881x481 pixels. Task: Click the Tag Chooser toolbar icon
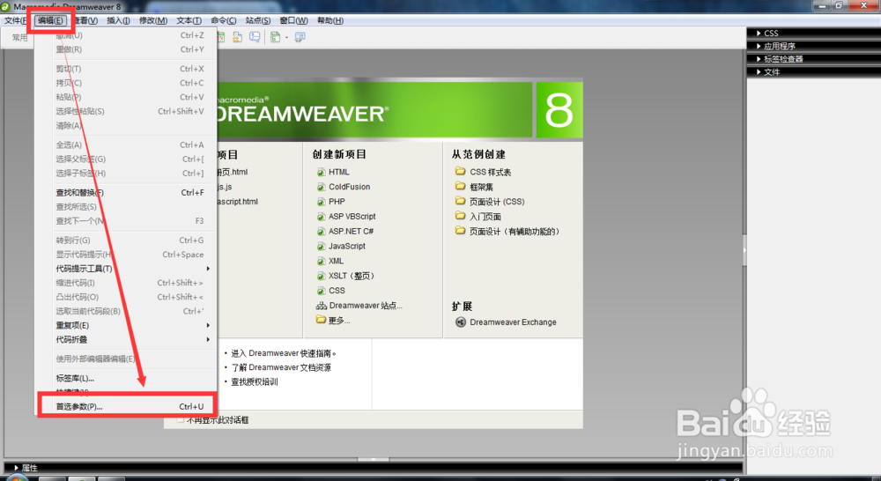[300, 37]
